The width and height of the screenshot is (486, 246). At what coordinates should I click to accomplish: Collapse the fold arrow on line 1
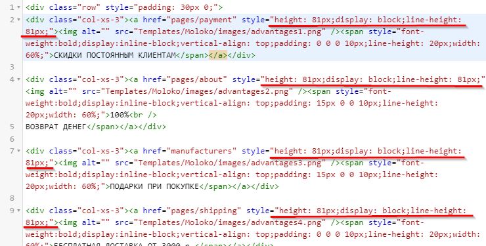[19, 7]
